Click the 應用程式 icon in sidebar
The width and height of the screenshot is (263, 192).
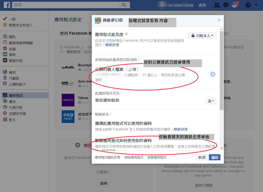click(5, 95)
